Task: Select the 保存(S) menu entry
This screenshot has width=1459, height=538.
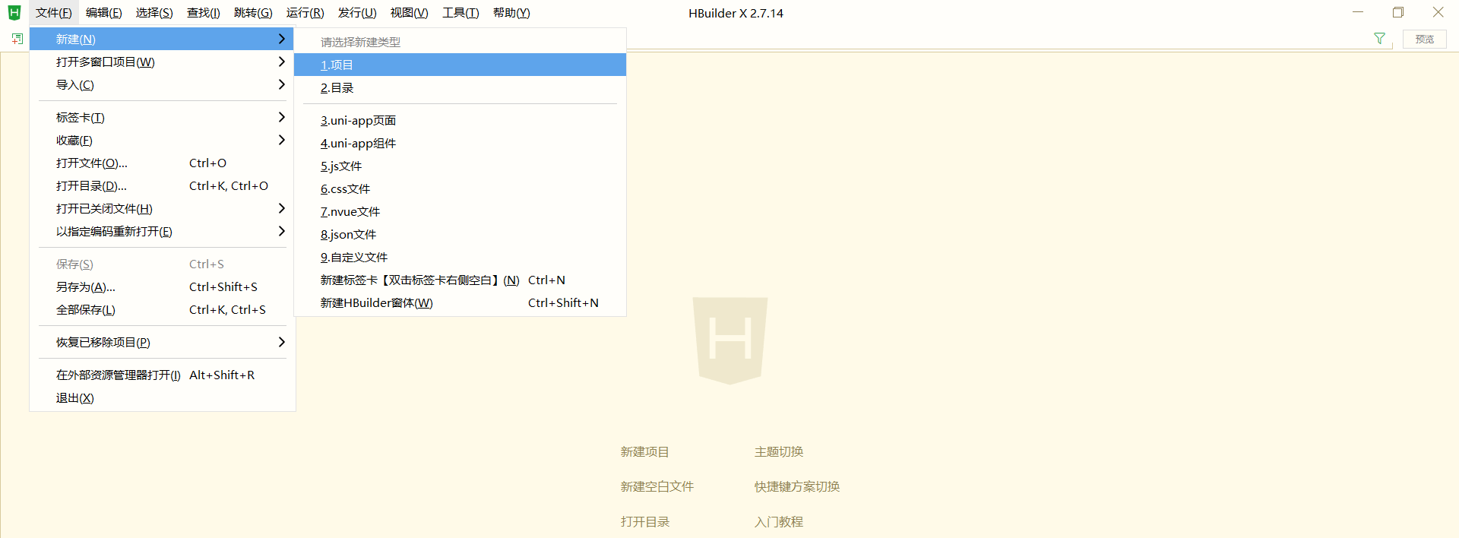Action: pyautogui.click(x=162, y=264)
